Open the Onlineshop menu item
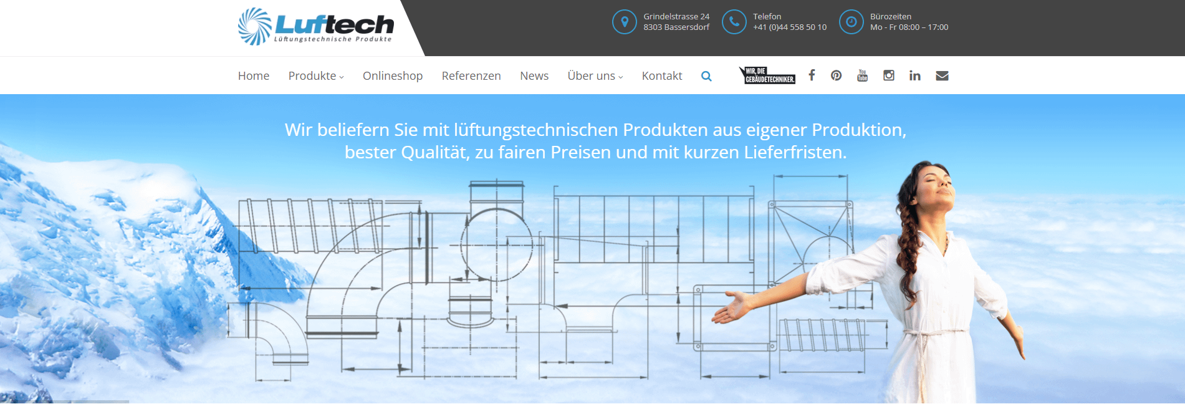This screenshot has width=1185, height=404. [x=393, y=76]
